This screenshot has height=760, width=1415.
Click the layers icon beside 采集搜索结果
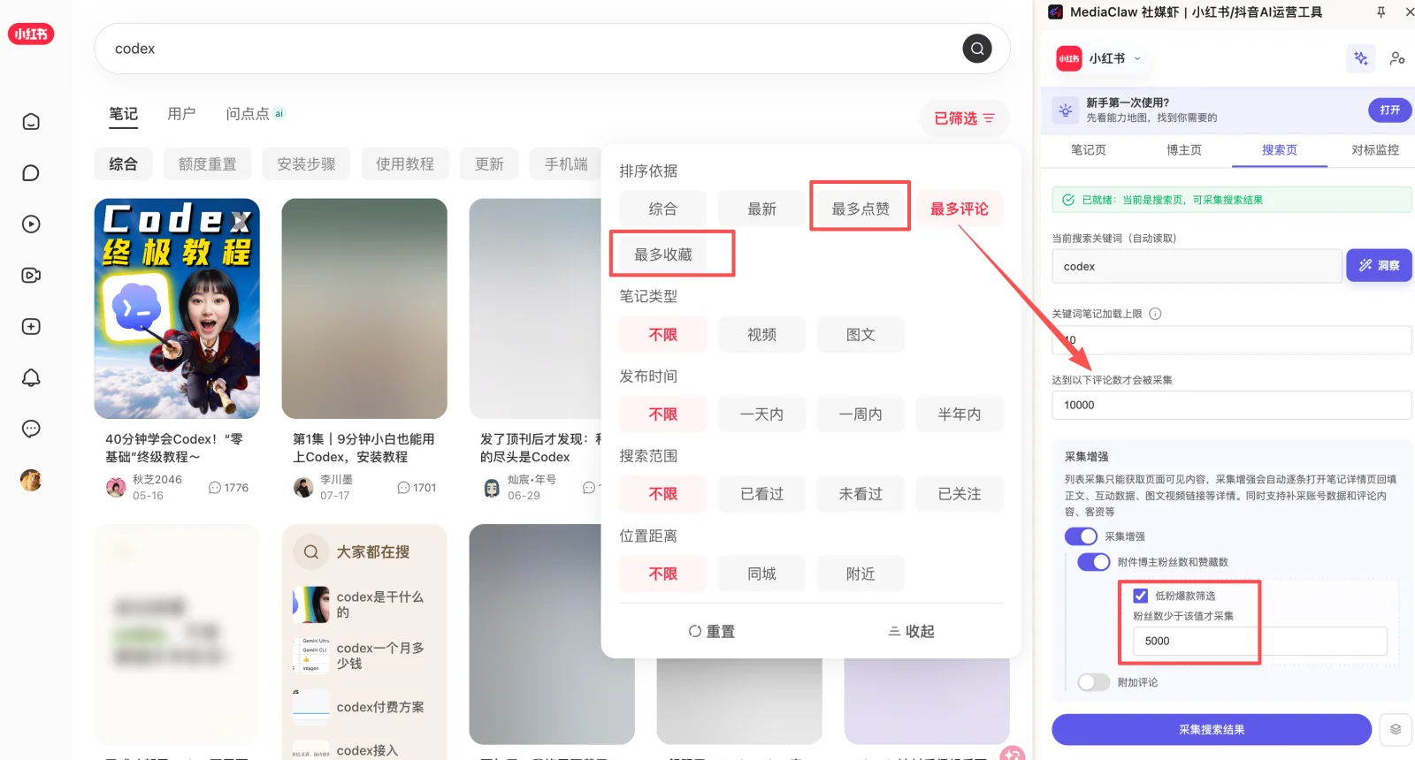1396,730
